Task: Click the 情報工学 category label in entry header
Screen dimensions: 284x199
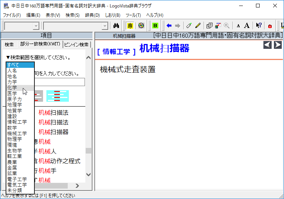Action: [x=116, y=51]
